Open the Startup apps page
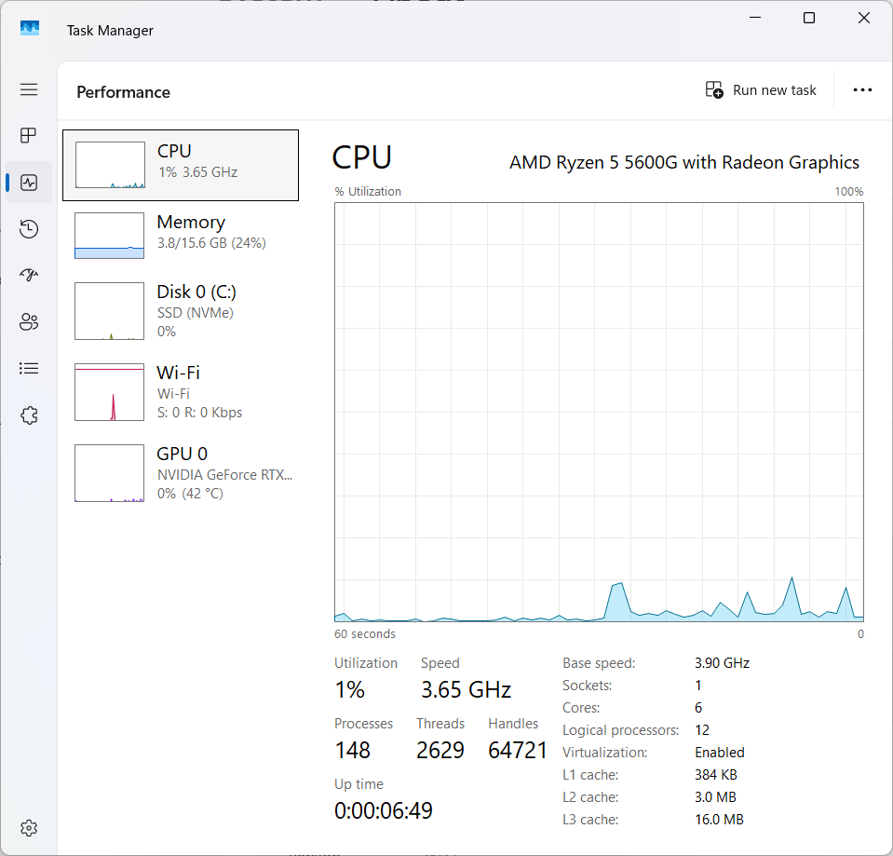893x856 pixels. (x=29, y=276)
